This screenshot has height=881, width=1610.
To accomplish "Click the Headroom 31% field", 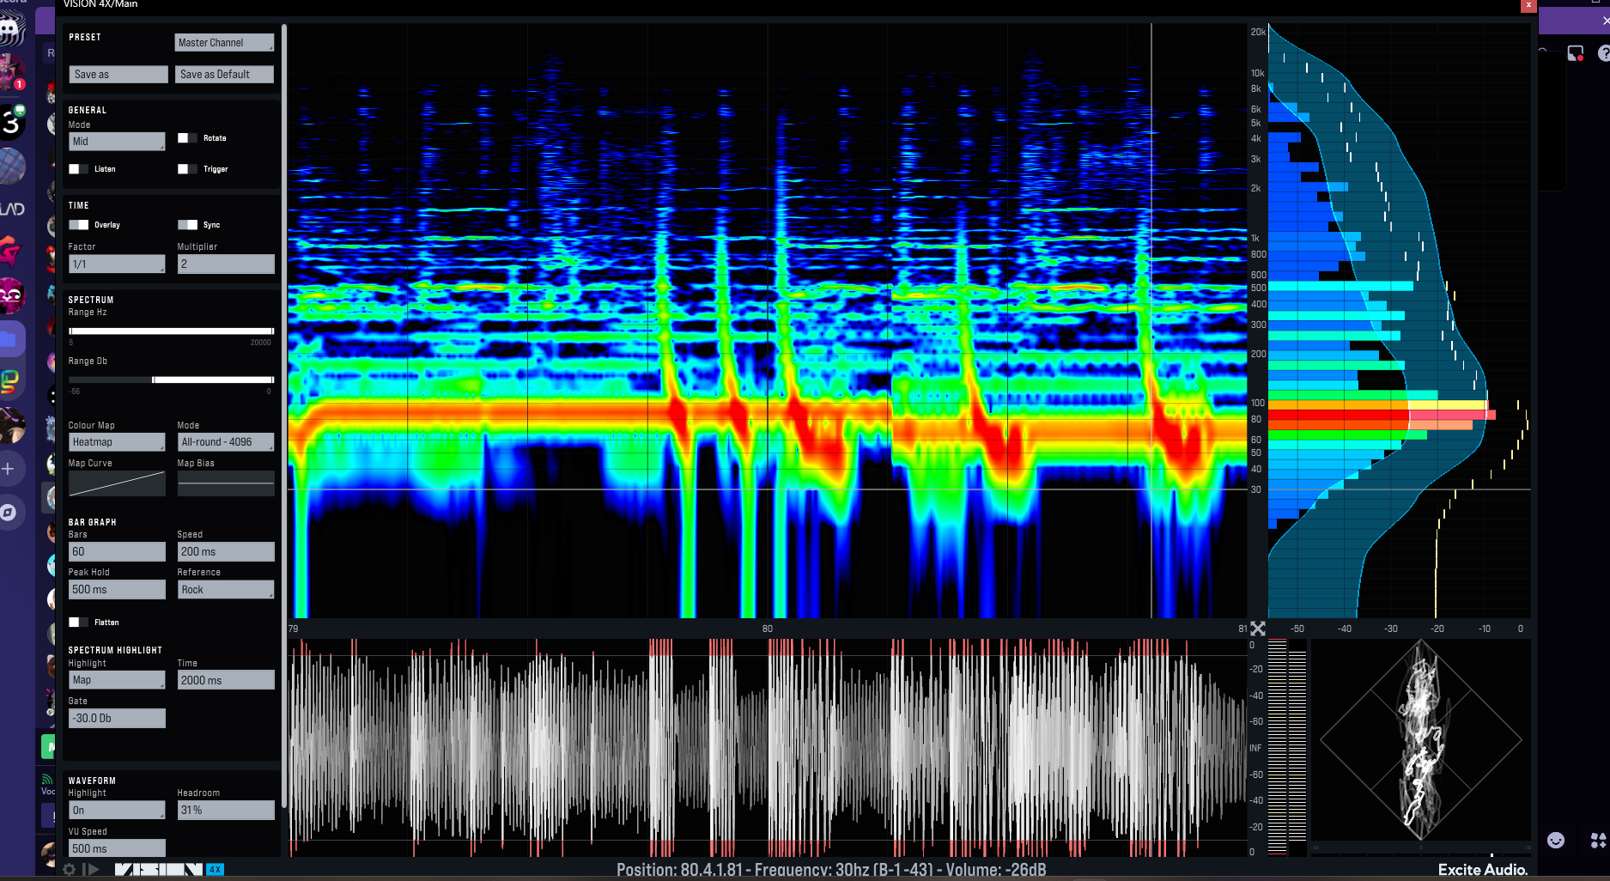I will pyautogui.click(x=226, y=810).
